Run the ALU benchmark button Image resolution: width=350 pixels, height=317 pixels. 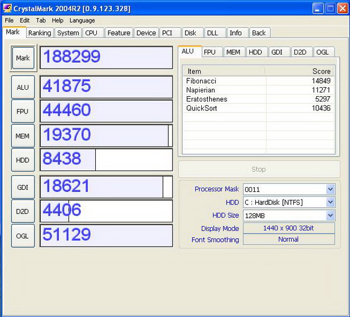23,87
